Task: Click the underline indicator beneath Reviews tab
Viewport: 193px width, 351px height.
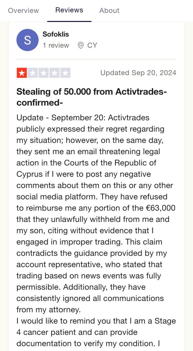Action: coord(69,21)
